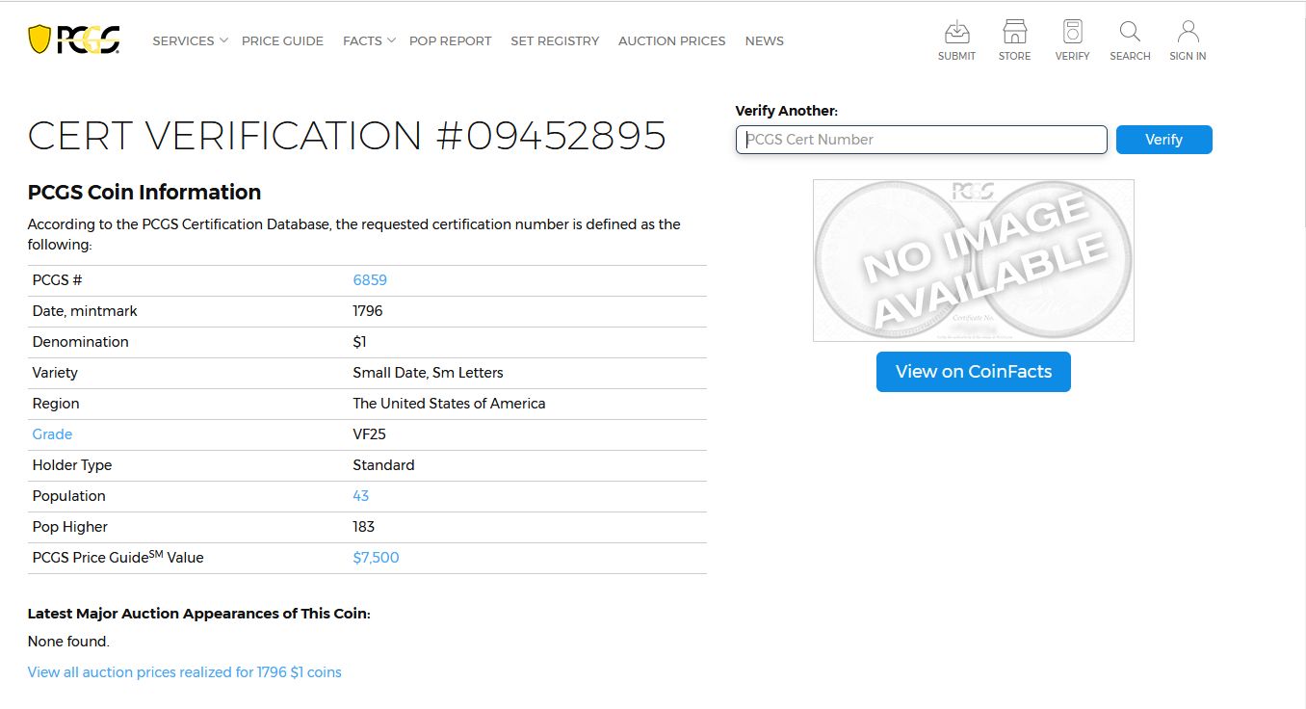Click the Verify slab icon
Viewport: 1306px width, 709px height.
1072,32
